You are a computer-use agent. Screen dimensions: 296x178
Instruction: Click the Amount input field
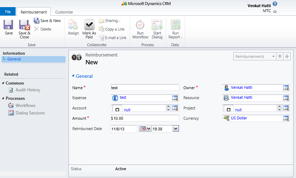(145, 118)
